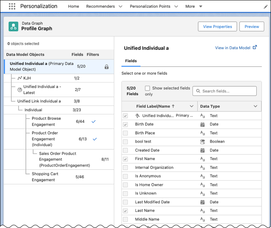Select the Shopping Cart Engagement row
Screen dimensions: 271x228
click(59, 177)
